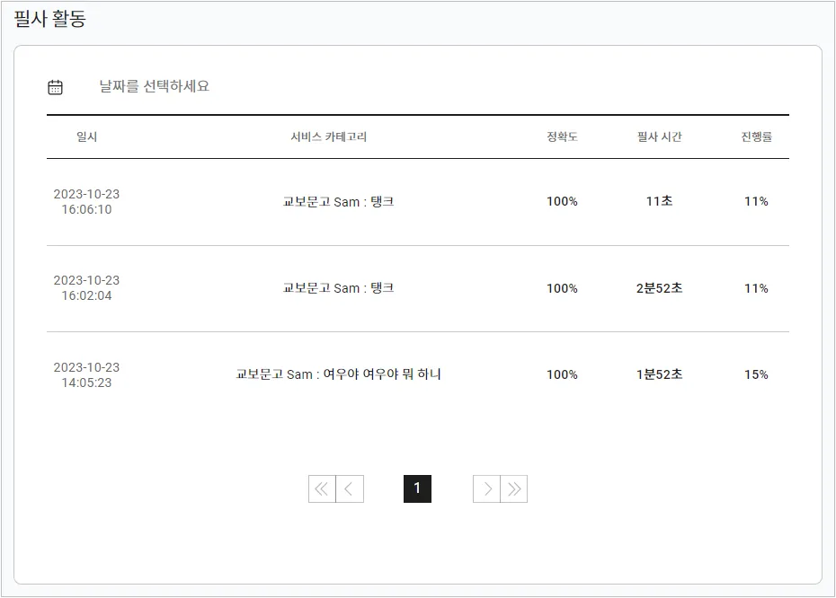Click the 필사 시간 column header

659,137
